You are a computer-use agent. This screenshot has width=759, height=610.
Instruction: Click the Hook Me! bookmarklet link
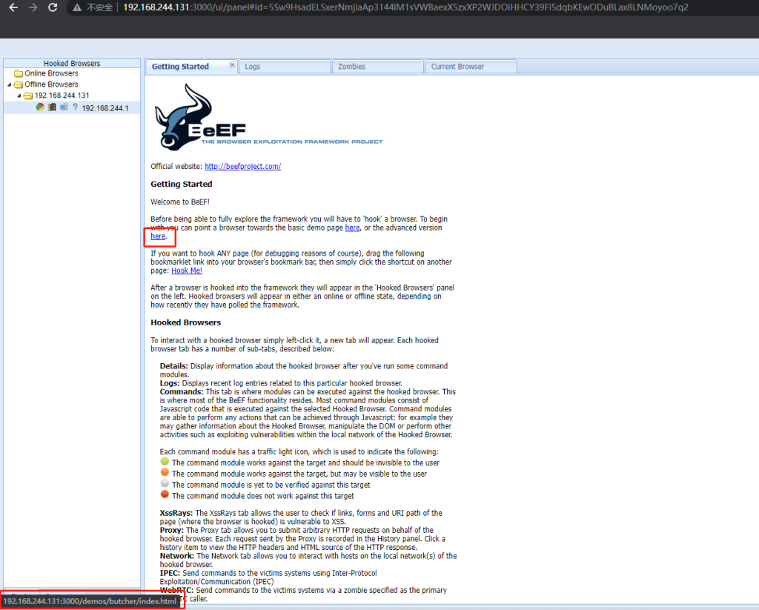click(186, 271)
